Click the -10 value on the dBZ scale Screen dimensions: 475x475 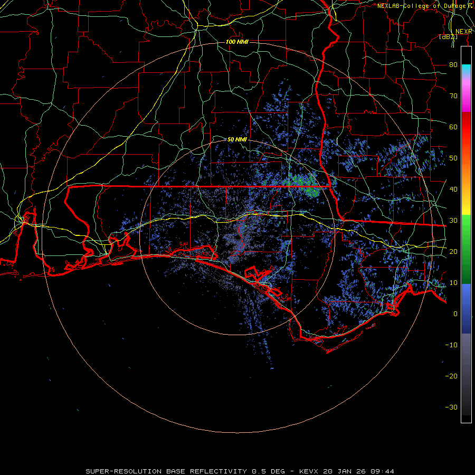(451, 345)
